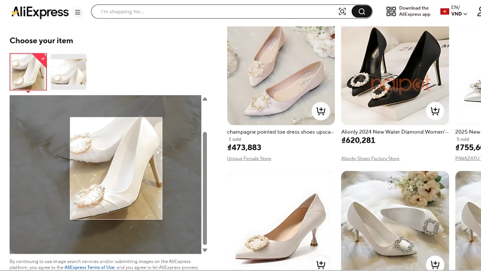This screenshot has width=481, height=271.
Task: Click the QR code app download icon
Action: click(x=391, y=11)
